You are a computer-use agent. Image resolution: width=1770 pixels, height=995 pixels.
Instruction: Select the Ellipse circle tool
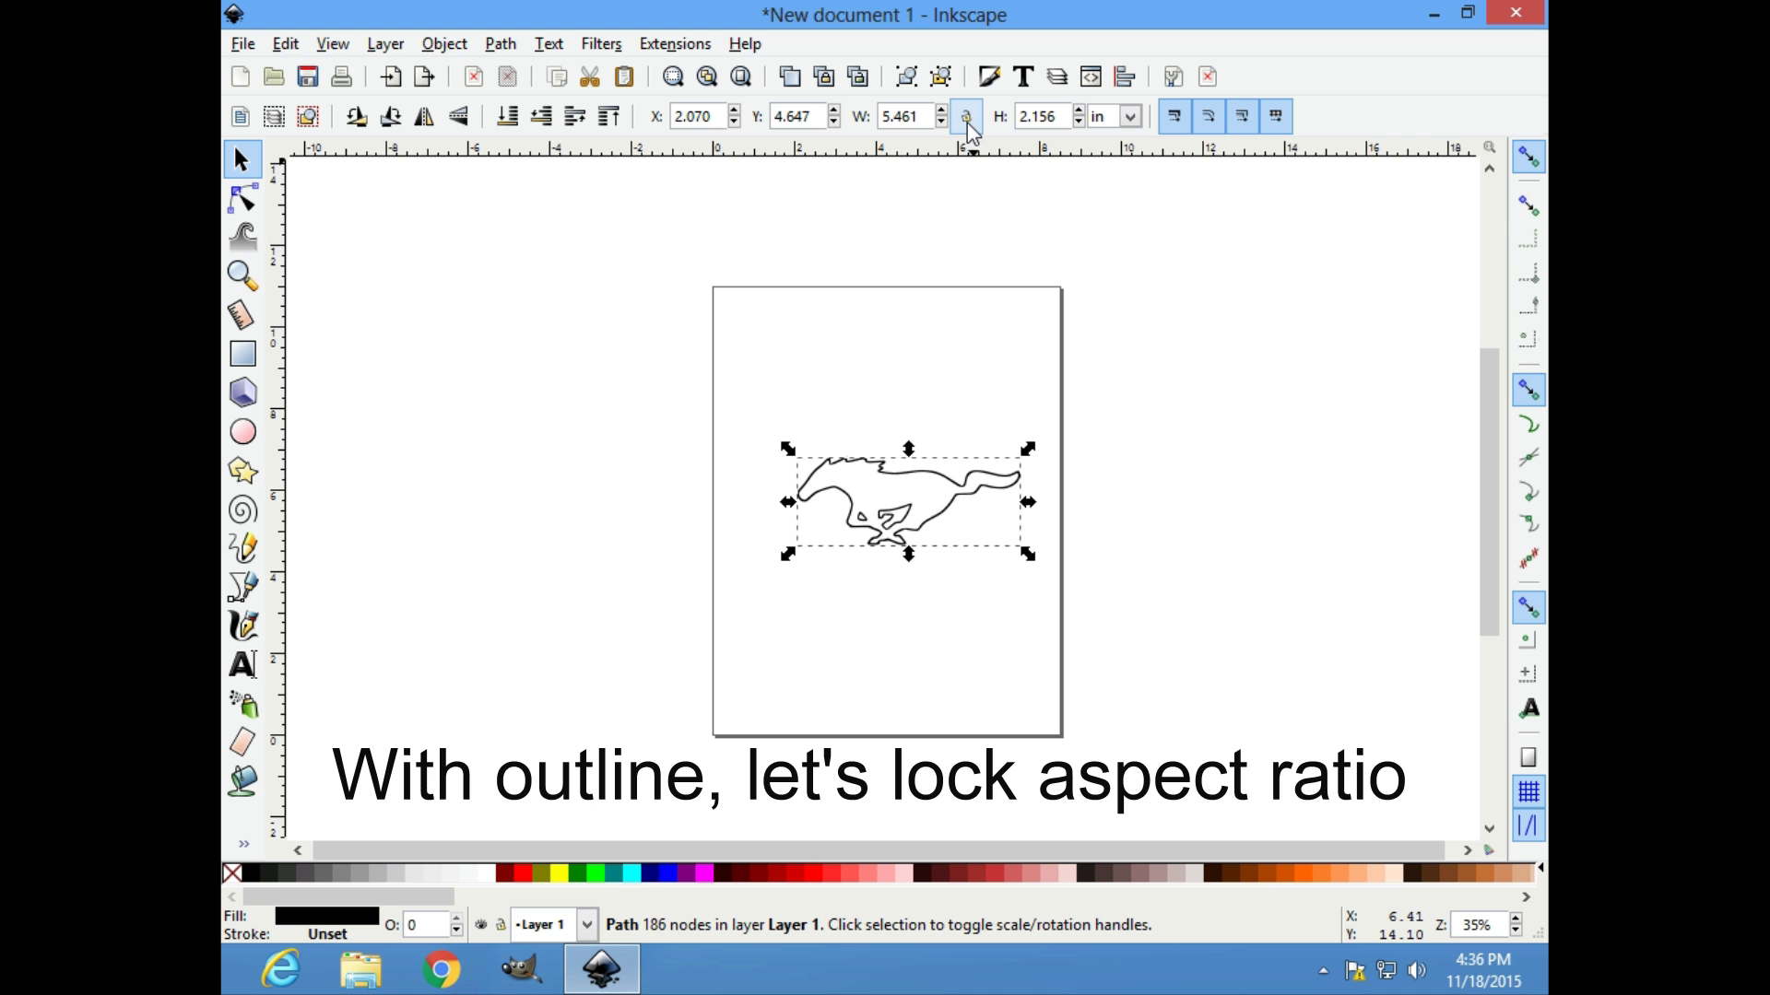[x=242, y=431]
